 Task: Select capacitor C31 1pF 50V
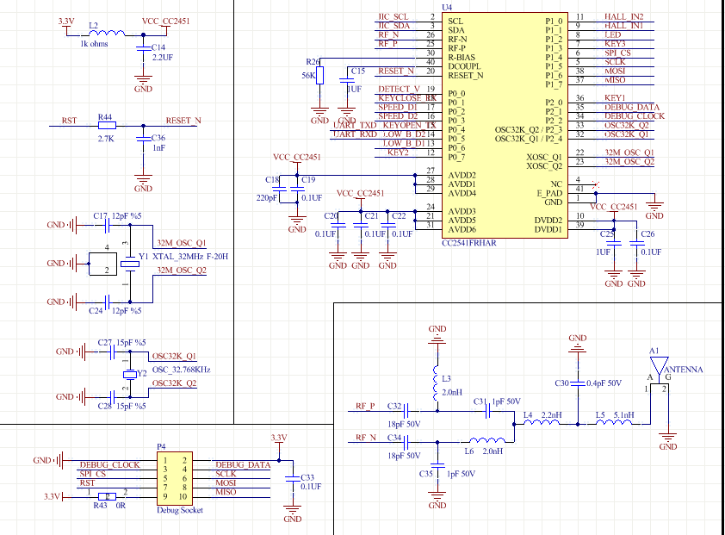[x=488, y=411]
